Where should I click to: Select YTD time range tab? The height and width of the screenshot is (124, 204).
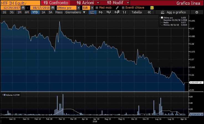pyautogui.click(x=35, y=12)
